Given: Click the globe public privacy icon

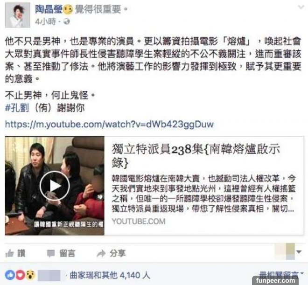Looking at the screenshot, I should click(67, 21).
